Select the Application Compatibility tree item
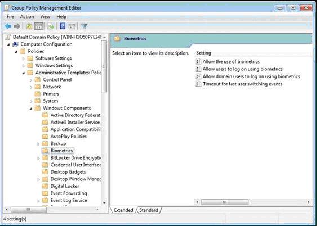 pos(75,129)
